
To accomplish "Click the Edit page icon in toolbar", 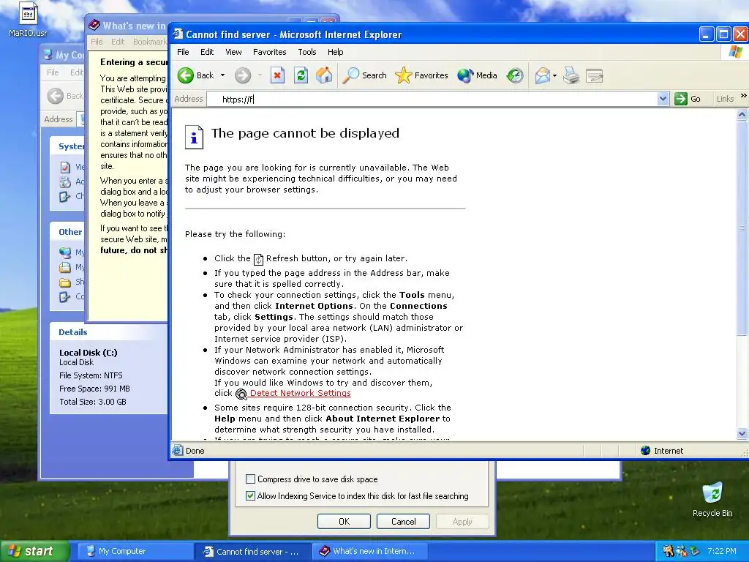I will [x=594, y=75].
